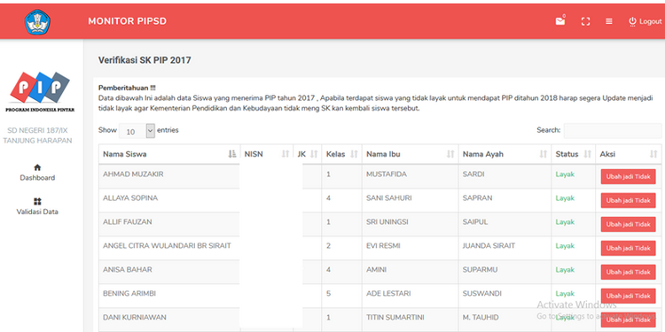Click Layak status for AHMAD MUZAKIR
Screen dimensions: 665x332
click(565, 174)
